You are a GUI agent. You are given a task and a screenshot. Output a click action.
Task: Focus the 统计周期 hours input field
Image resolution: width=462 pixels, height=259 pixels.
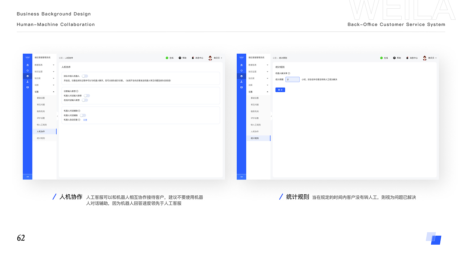click(292, 79)
